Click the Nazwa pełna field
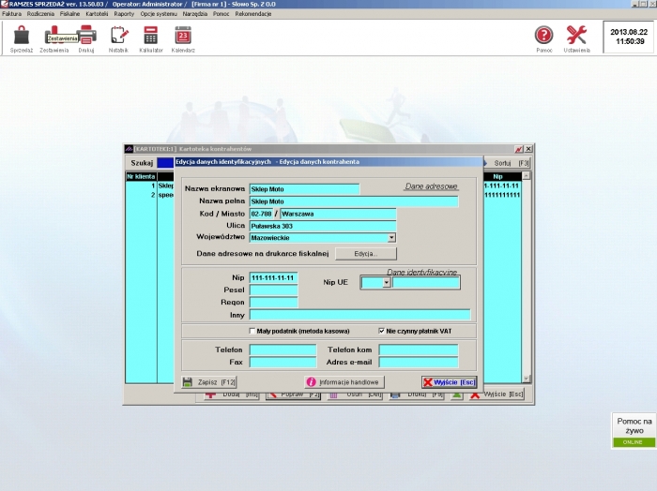The width and height of the screenshot is (657, 491). point(354,201)
